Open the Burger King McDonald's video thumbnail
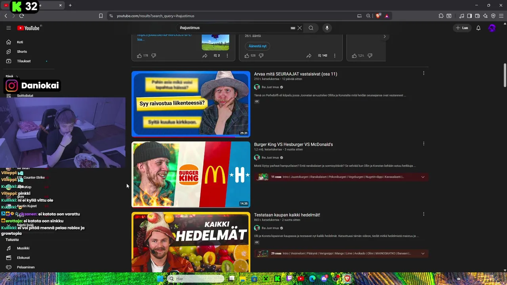 tap(191, 175)
